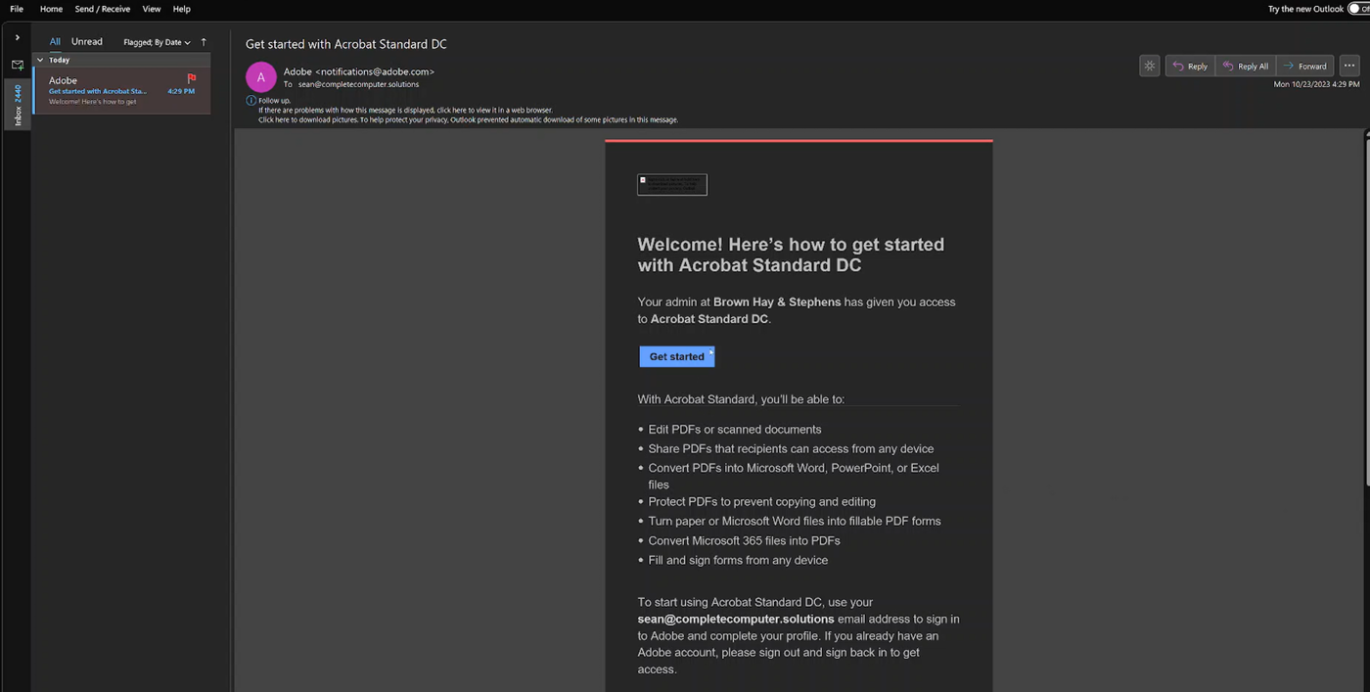Toggle the sun icon to switch message background
Viewport: 1370px width, 692px height.
1149,66
